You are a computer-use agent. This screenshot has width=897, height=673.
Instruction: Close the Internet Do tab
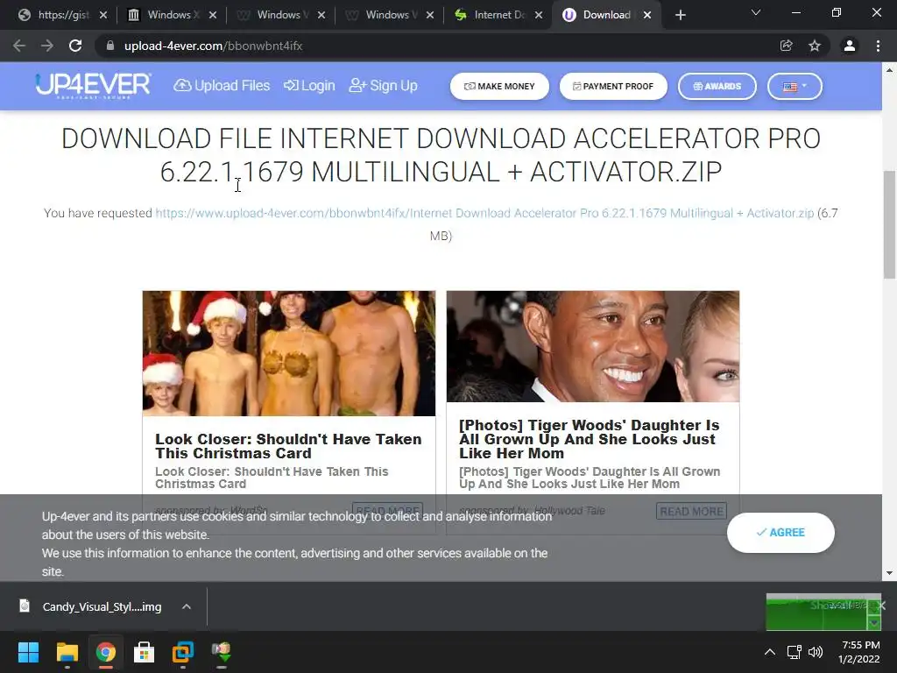(539, 16)
